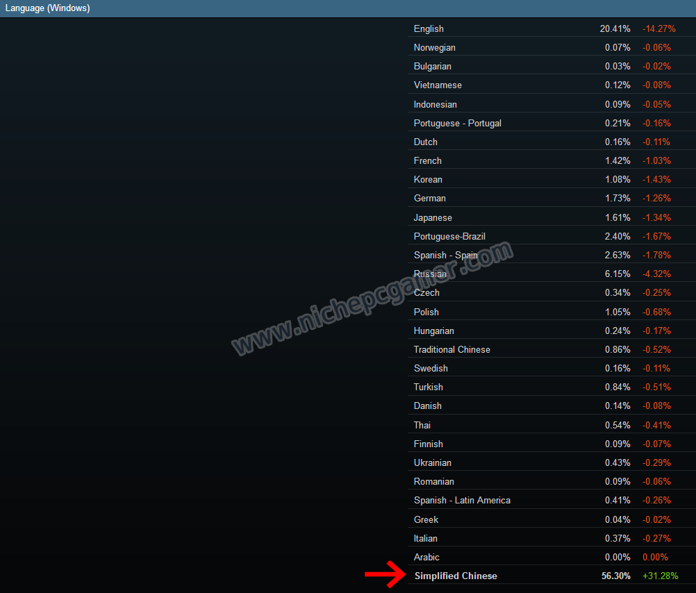Collapse the Language (Windows) section header

(48, 8)
